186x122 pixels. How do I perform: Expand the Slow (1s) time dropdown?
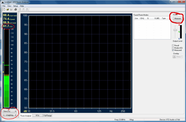pos(10,111)
